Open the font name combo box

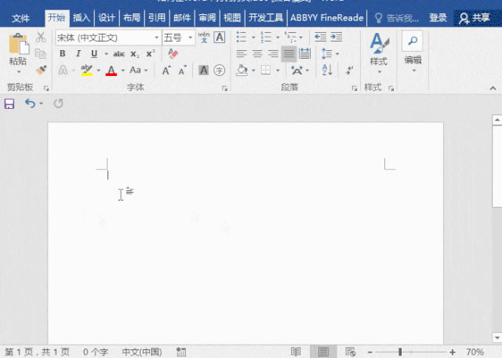(108, 38)
